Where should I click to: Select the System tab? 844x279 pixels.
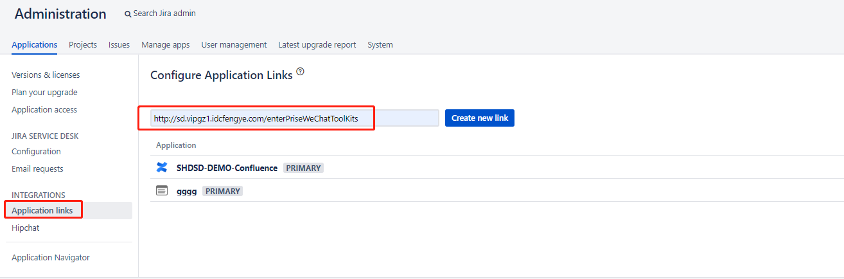tap(380, 44)
